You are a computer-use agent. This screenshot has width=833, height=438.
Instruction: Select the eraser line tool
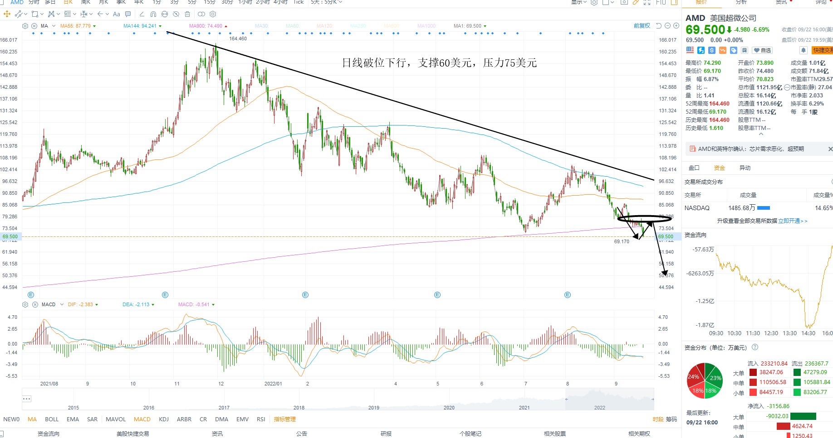[142, 14]
